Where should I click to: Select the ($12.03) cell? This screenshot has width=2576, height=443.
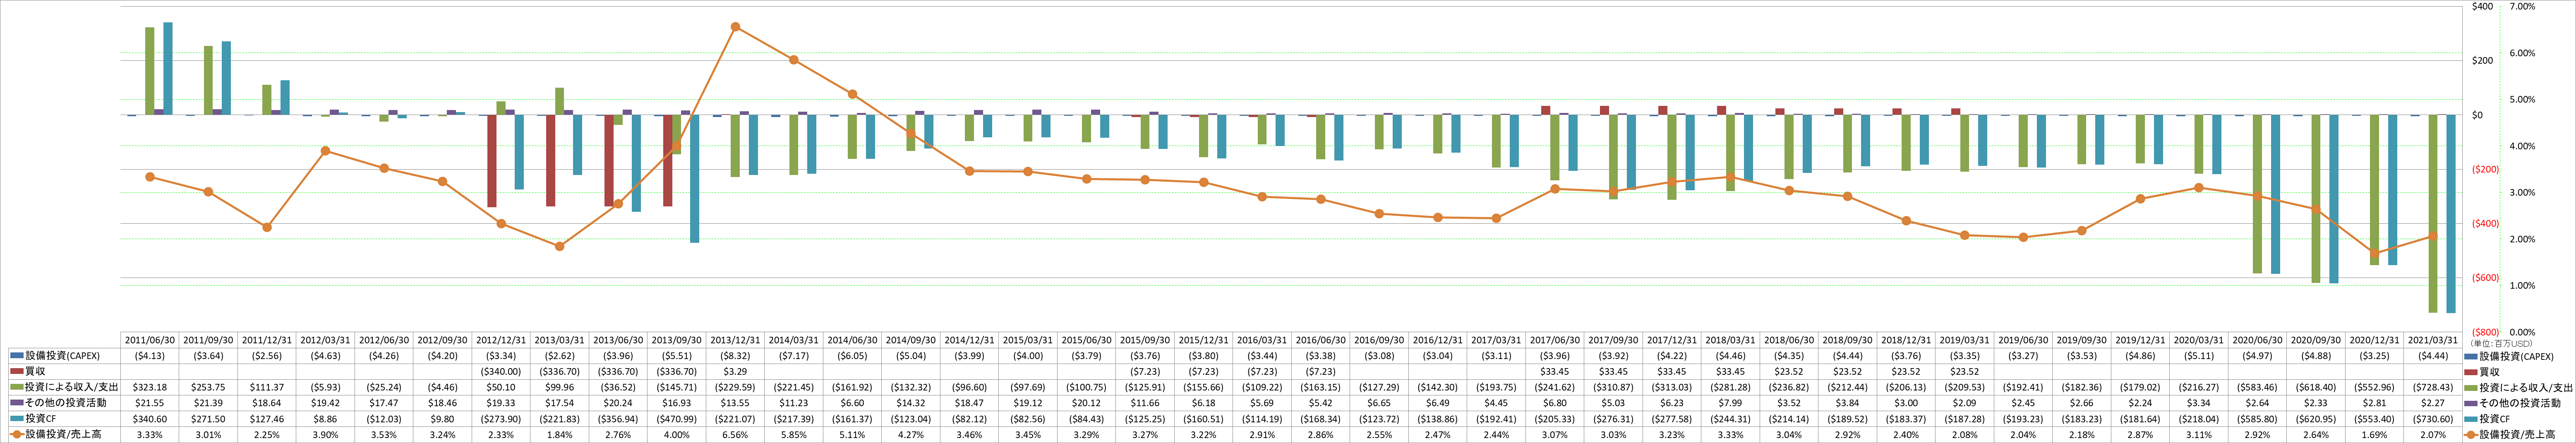click(384, 419)
